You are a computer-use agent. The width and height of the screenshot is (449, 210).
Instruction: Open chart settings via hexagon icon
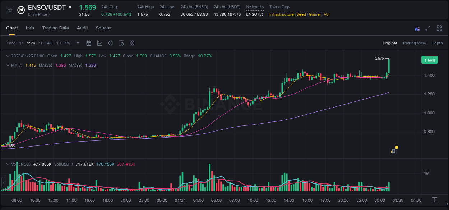pos(132,43)
